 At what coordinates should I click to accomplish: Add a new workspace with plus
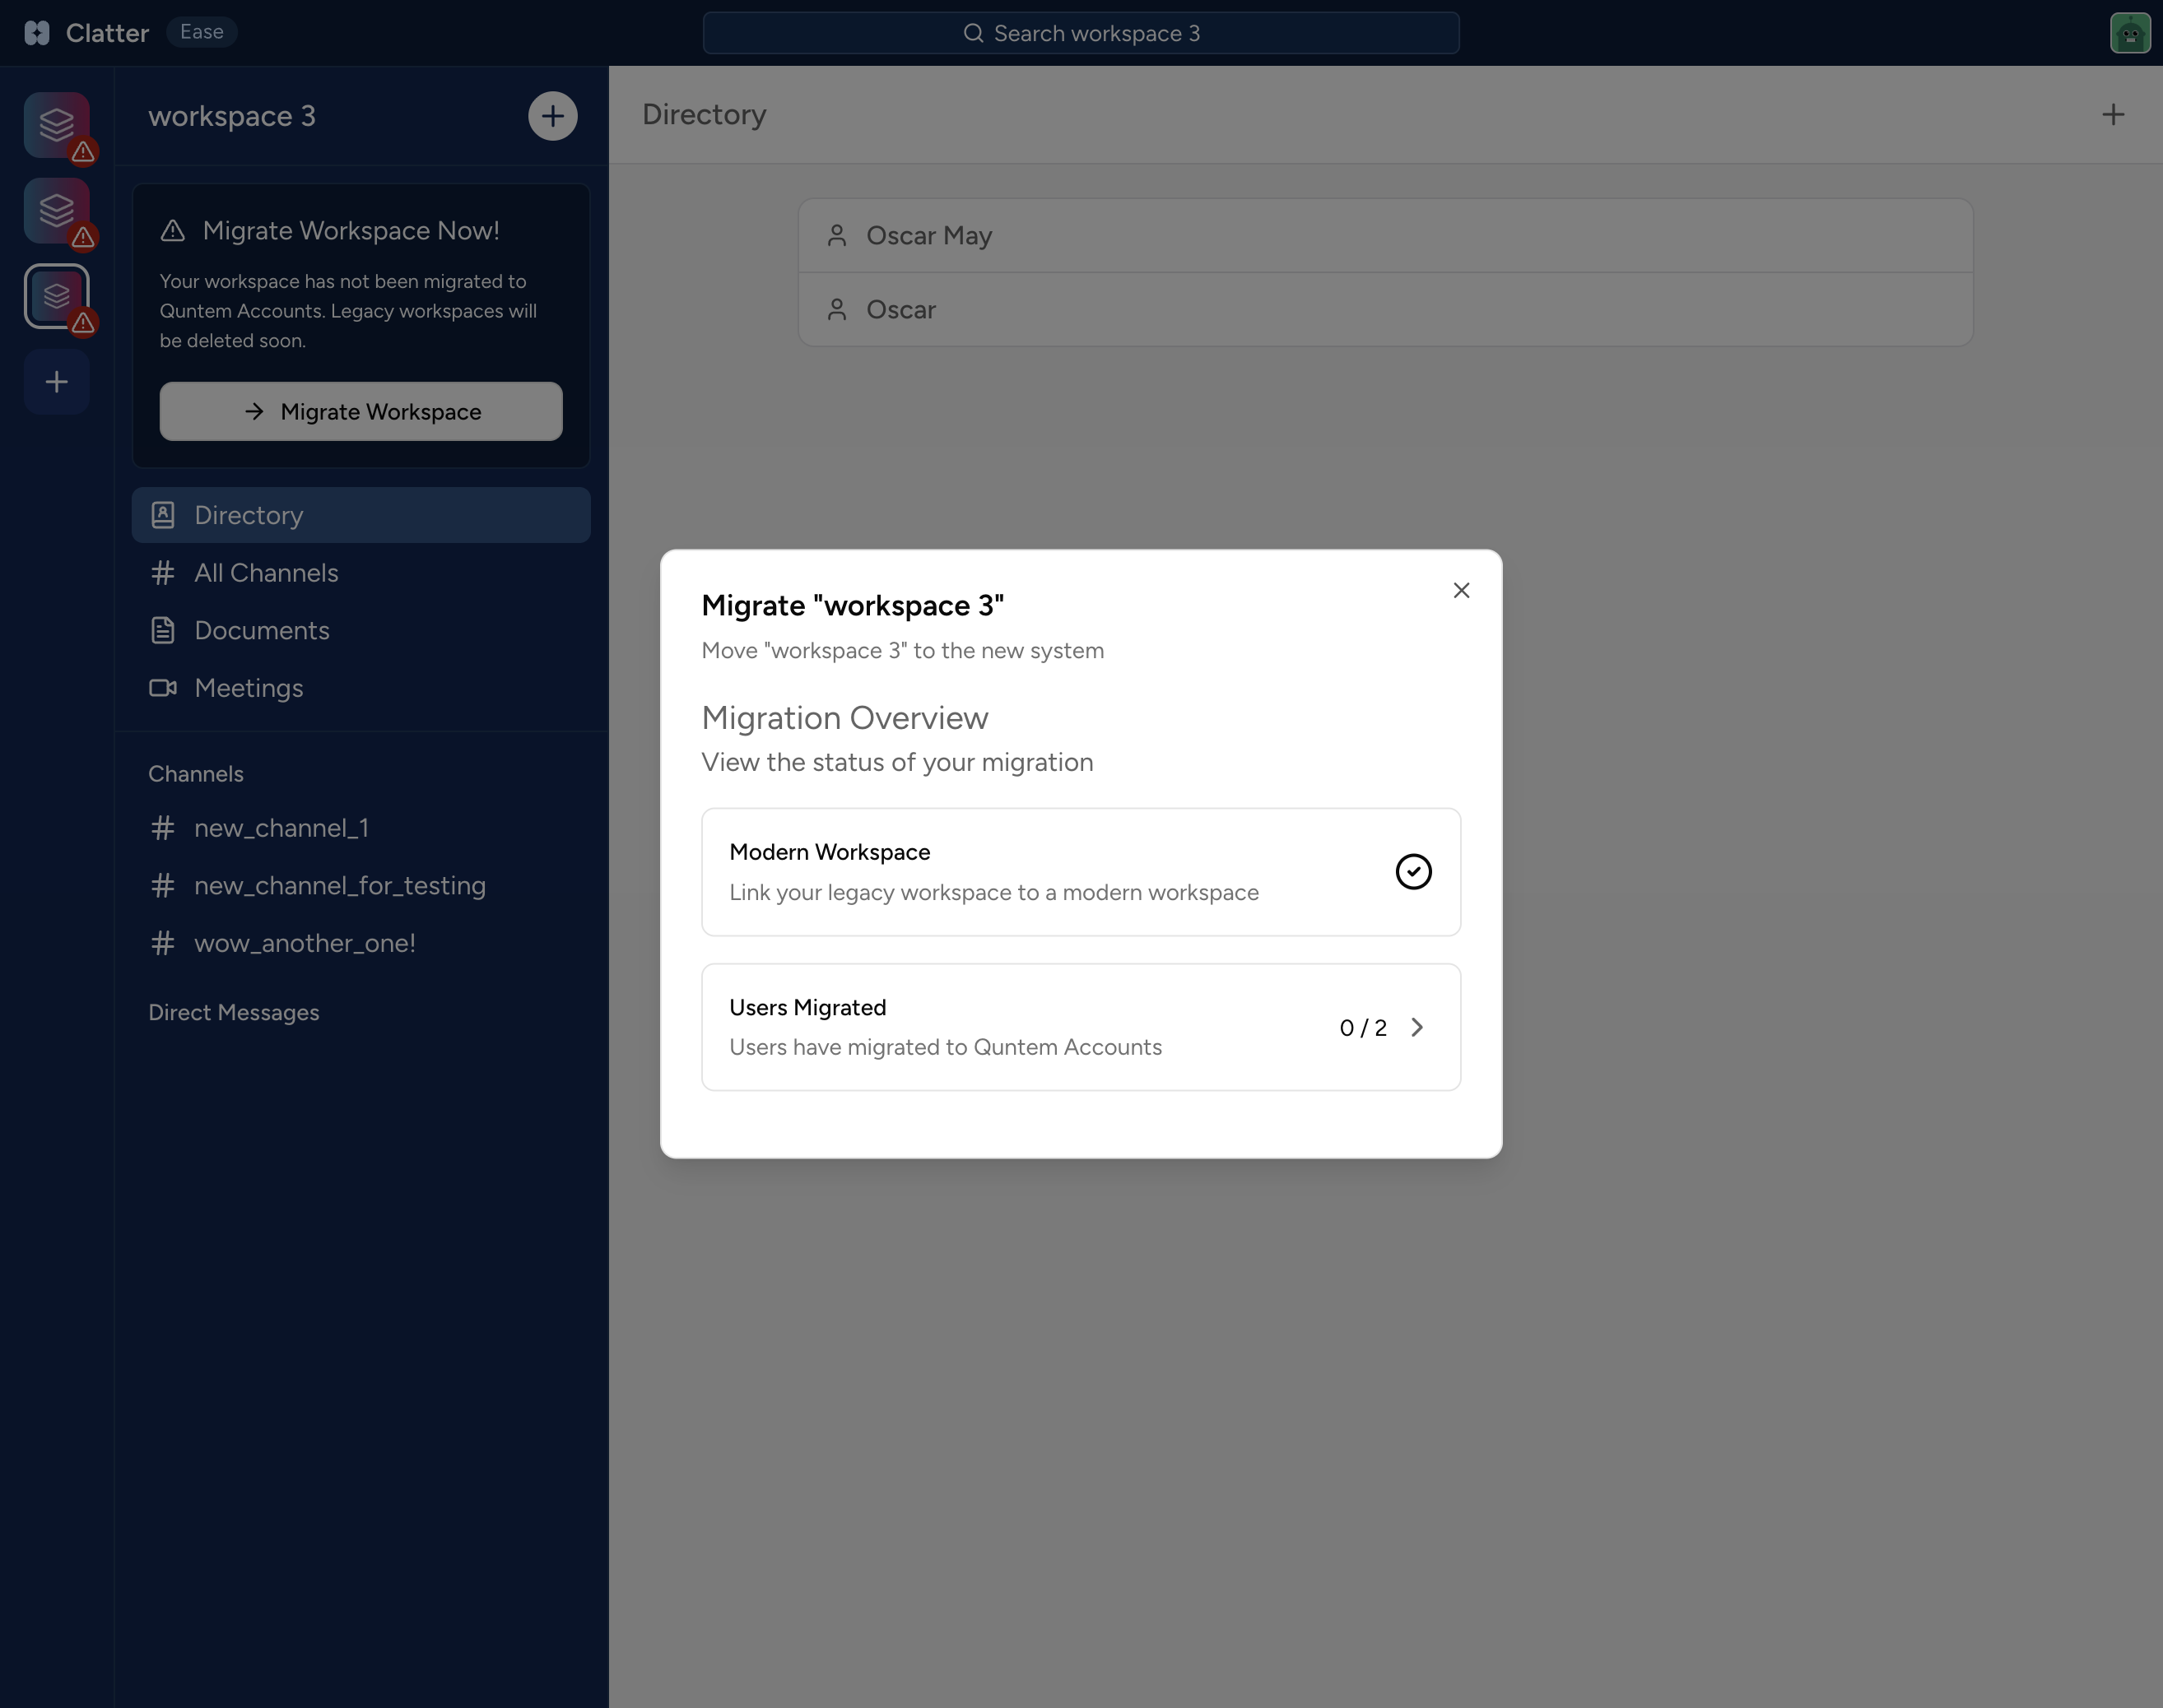coord(57,382)
